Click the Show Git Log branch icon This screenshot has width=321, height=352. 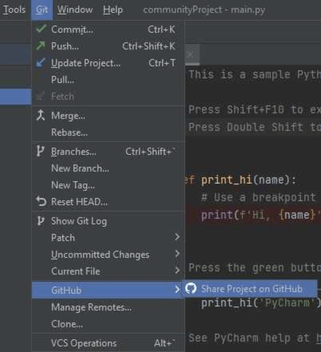tap(41, 221)
